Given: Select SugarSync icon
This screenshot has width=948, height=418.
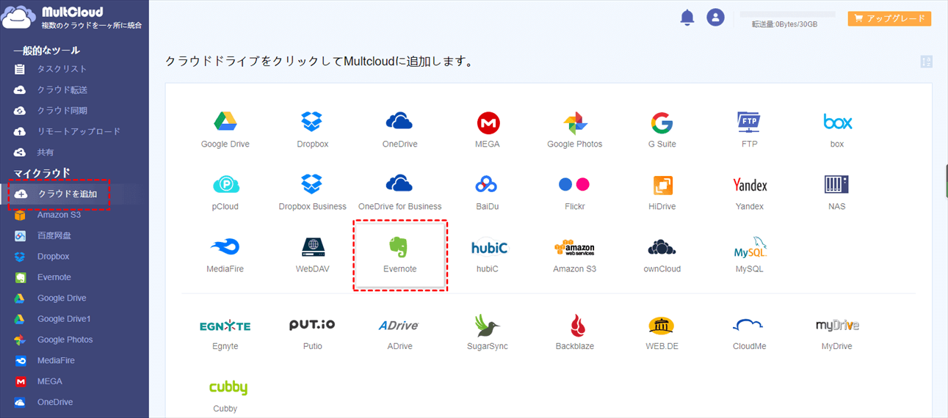Looking at the screenshot, I should (x=488, y=333).
